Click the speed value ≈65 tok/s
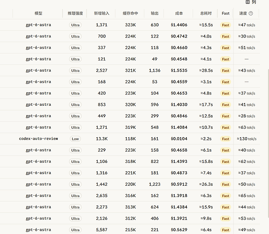 coord(246,196)
